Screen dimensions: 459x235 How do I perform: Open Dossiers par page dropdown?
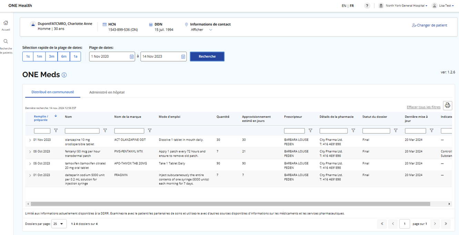(x=59, y=224)
